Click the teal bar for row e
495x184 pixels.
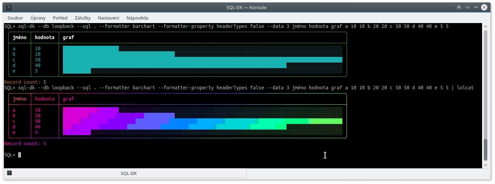click(77, 71)
